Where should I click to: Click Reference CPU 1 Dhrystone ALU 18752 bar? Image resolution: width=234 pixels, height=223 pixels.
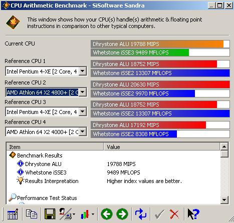(x=160, y=64)
